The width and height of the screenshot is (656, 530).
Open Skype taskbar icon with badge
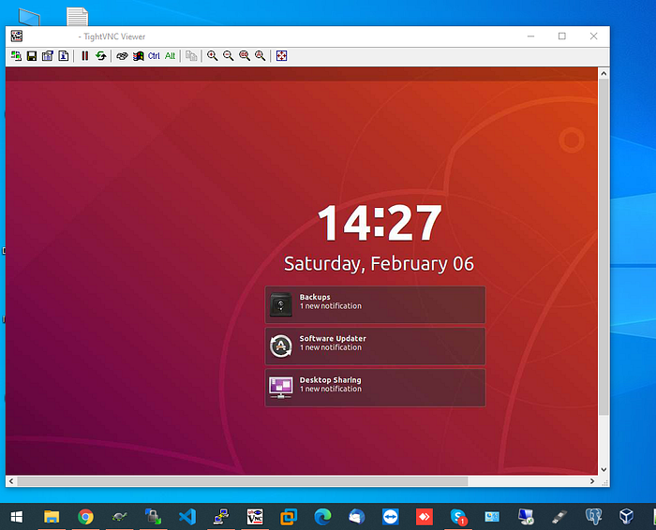[458, 517]
